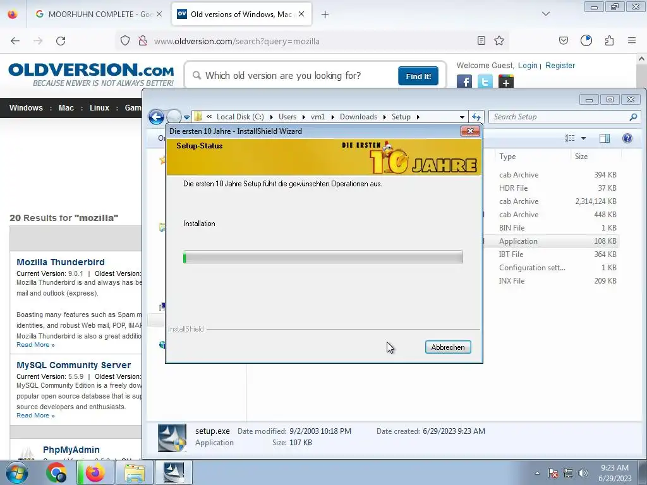Viewport: 647px width, 485px height.
Task: Open the Login link
Action: [x=528, y=66]
